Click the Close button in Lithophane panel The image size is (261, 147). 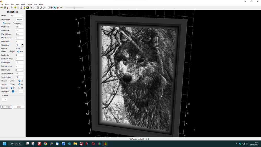coord(19,107)
